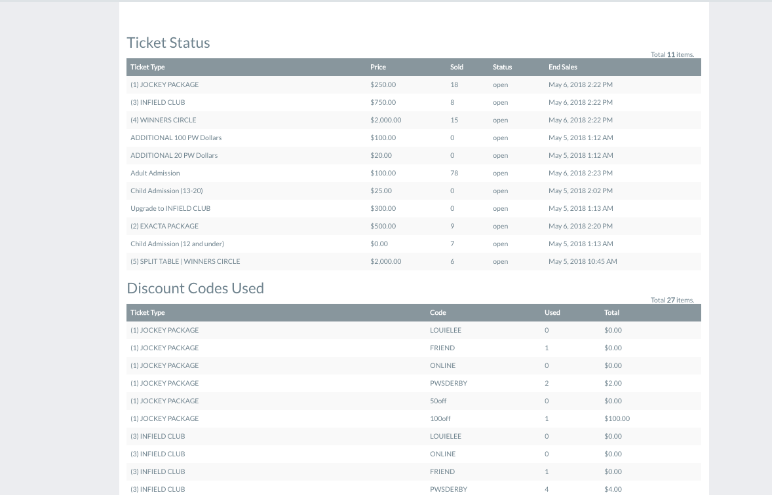This screenshot has height=495, width=772.
Task: Select the FRIEND code row for INFIELD CLUB
Action: [442, 471]
